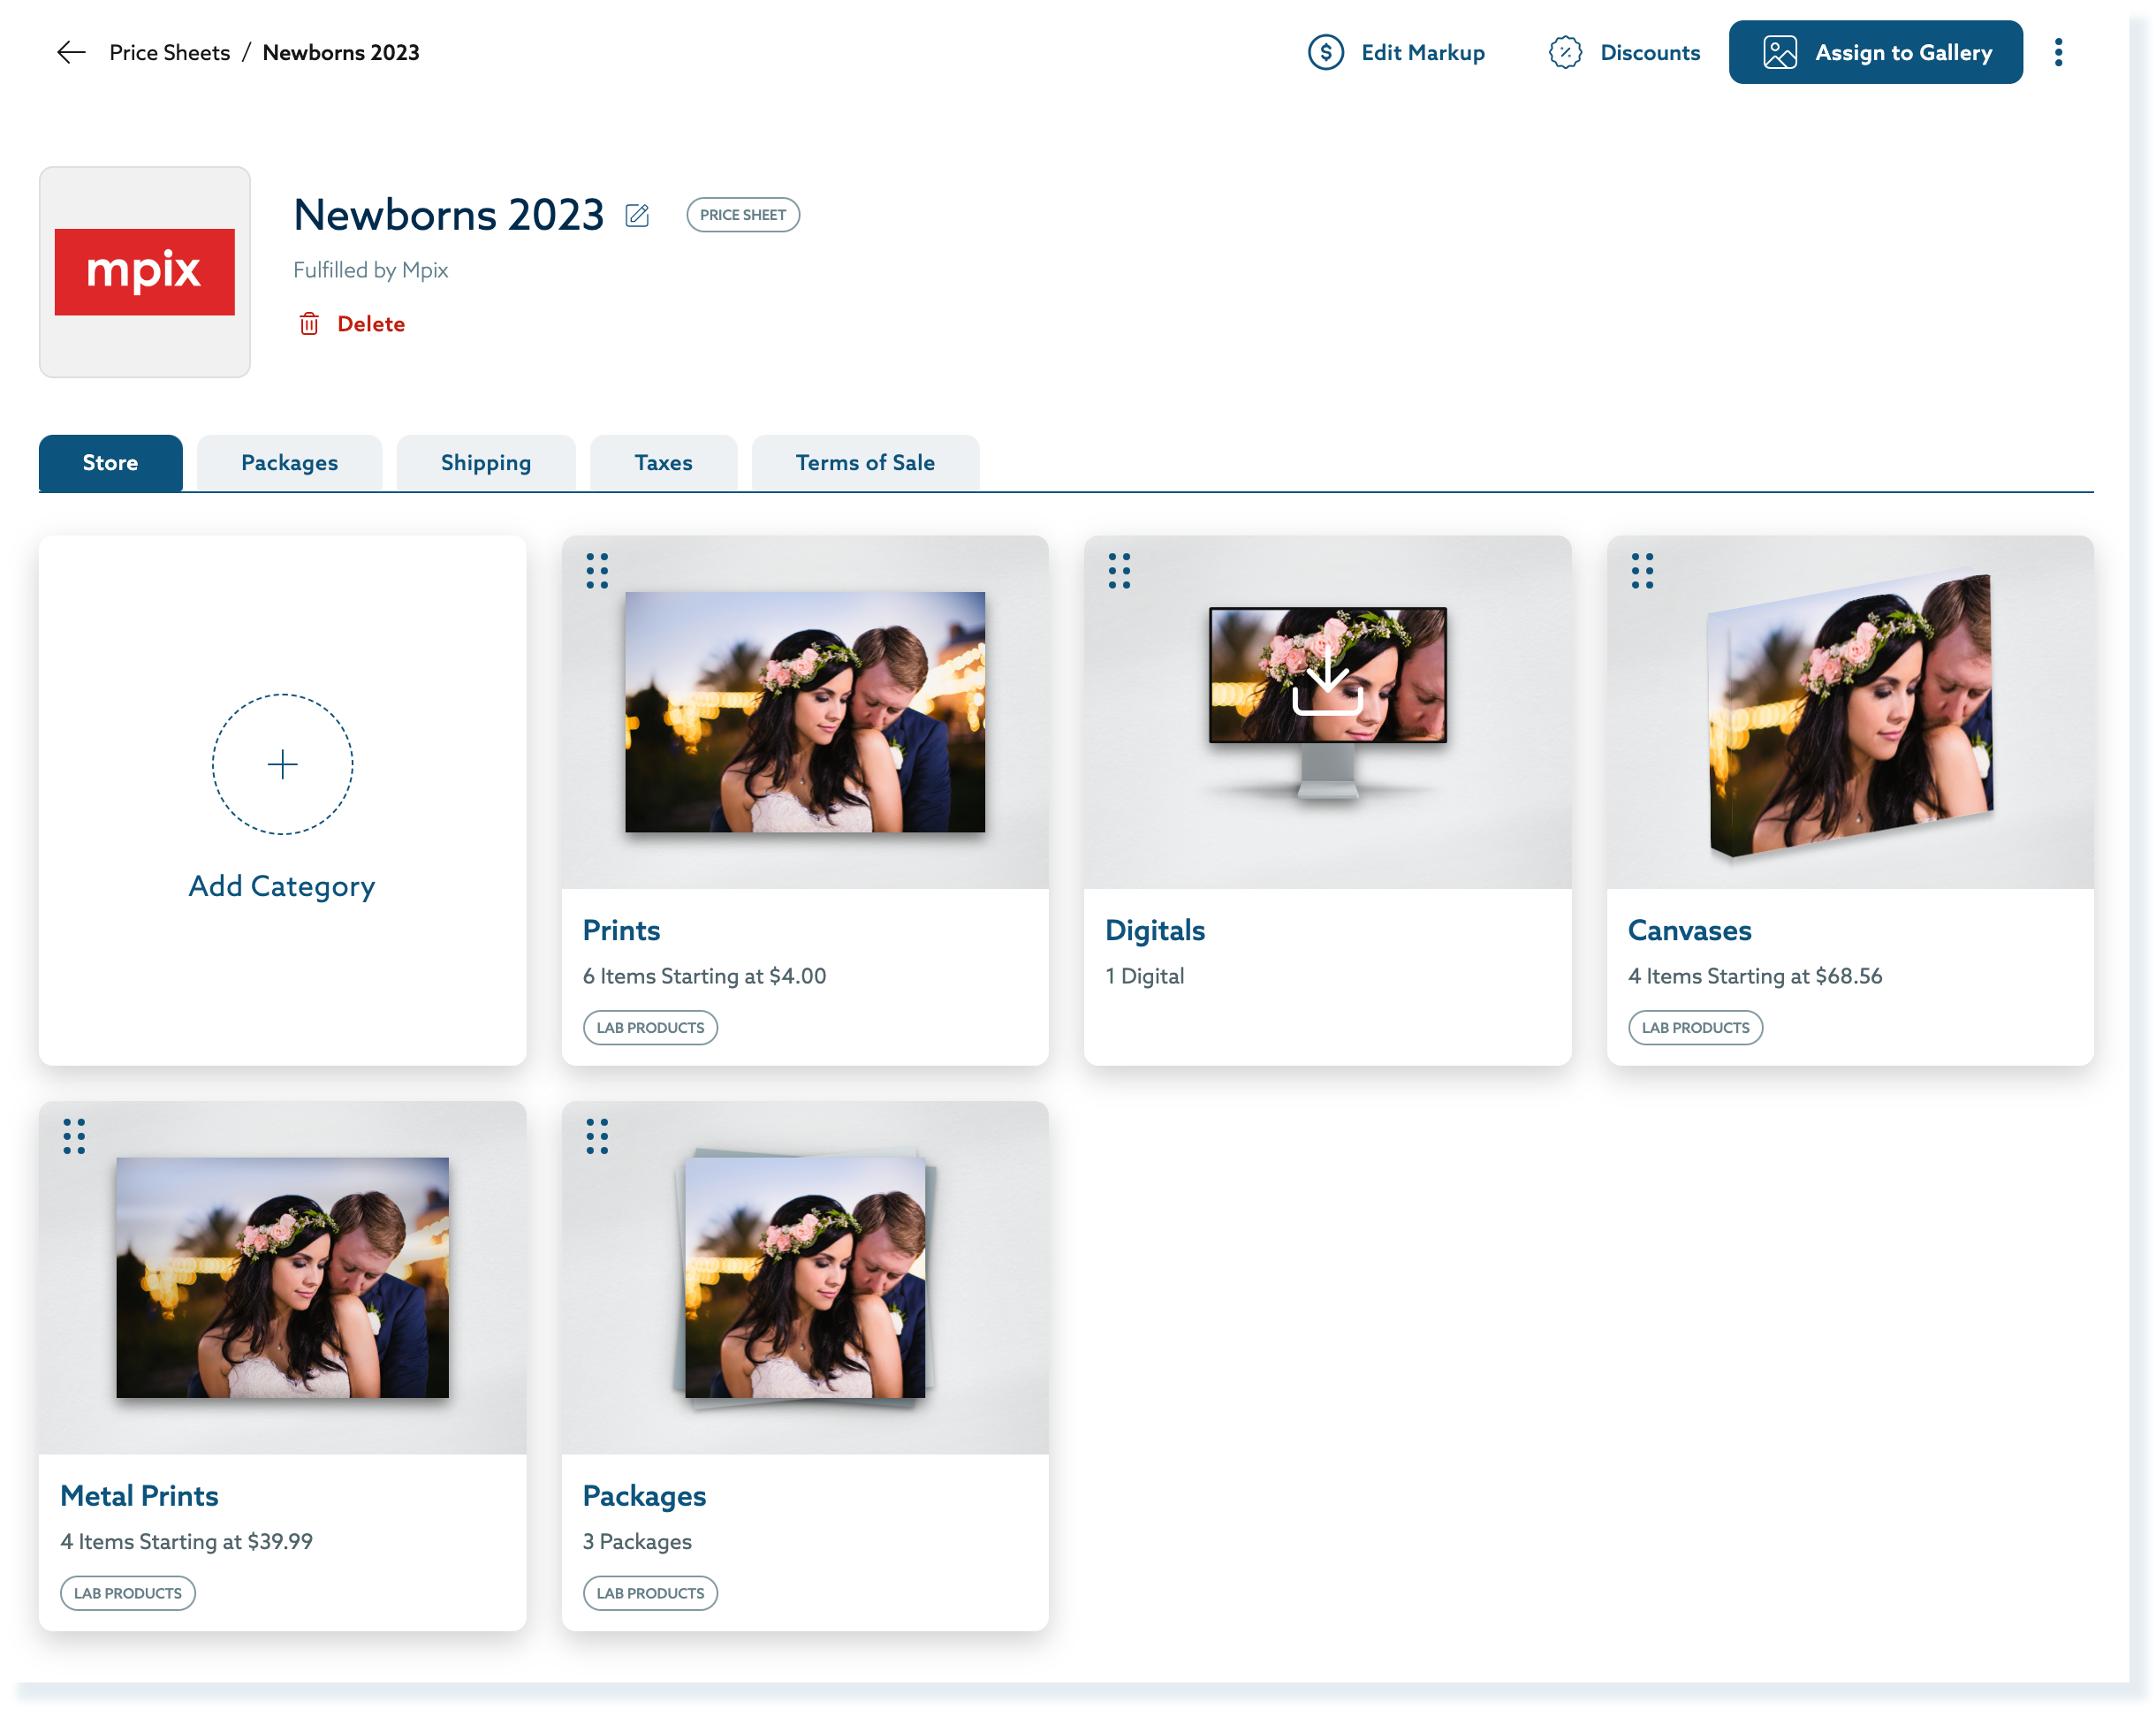Click the Discounts badge icon
The width and height of the screenshot is (2156, 1709).
pyautogui.click(x=1565, y=52)
